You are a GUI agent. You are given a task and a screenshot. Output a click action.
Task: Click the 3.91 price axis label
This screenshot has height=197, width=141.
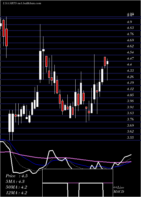click(130, 107)
